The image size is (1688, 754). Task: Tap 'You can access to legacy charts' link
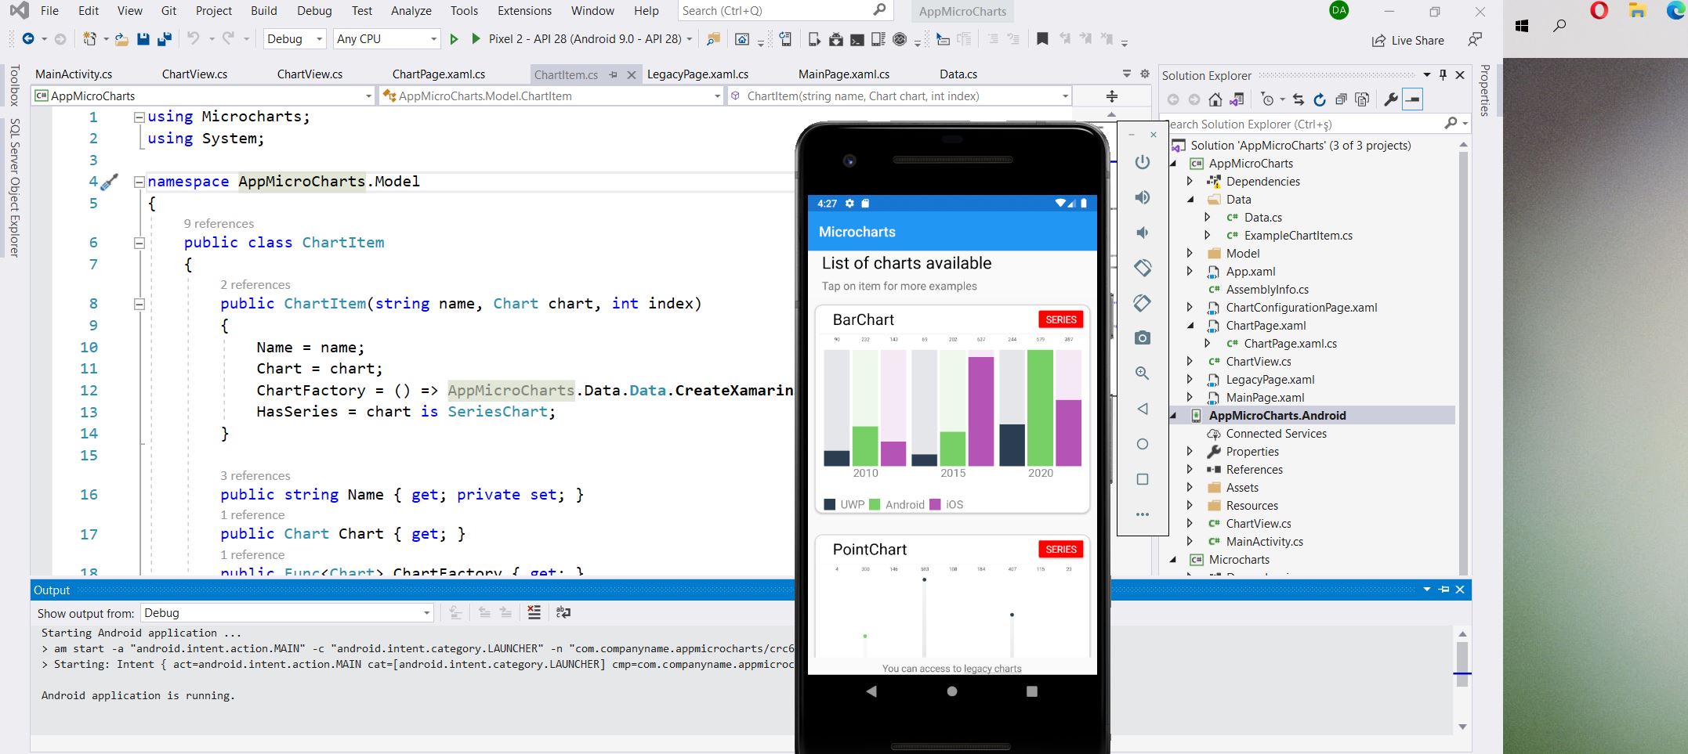click(x=952, y=669)
